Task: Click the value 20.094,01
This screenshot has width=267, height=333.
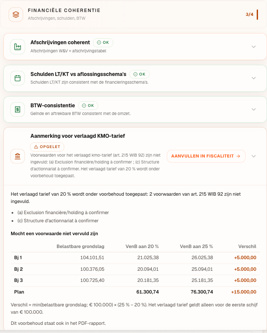Action: click(x=148, y=269)
